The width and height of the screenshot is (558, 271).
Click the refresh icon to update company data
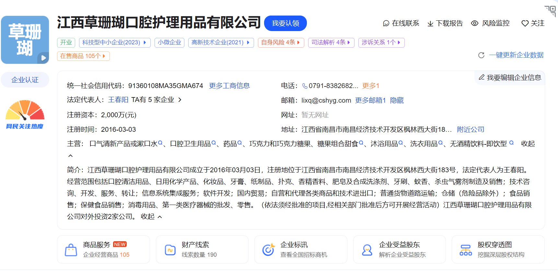tap(481, 55)
